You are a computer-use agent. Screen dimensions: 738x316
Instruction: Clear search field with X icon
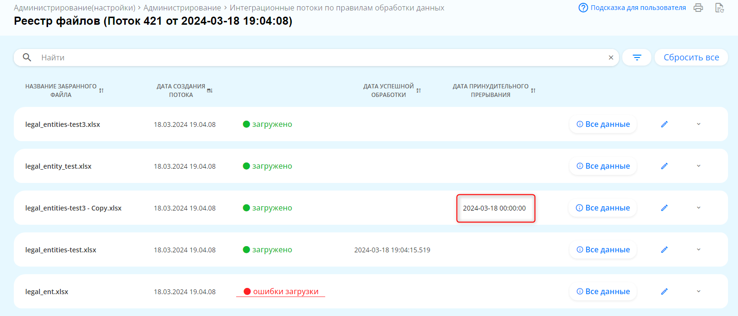click(x=611, y=57)
